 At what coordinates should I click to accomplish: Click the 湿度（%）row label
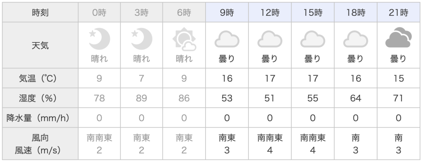[40, 98]
